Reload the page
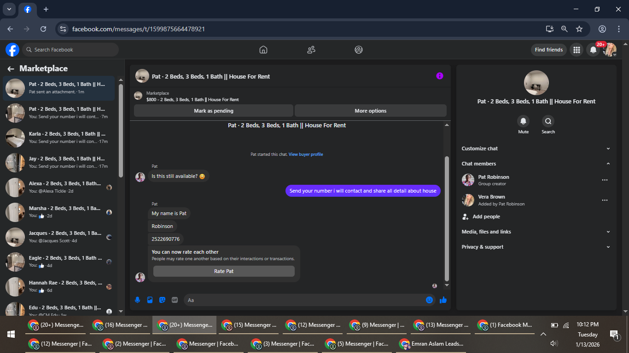Image resolution: width=629 pixels, height=353 pixels. pos(43,28)
